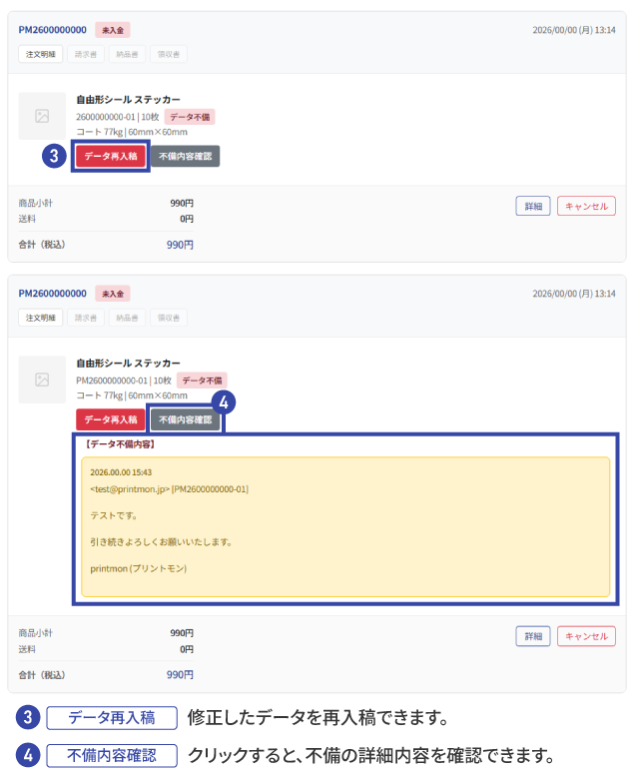The width and height of the screenshot is (634, 779).
Task: Click the 詳細 button of the second order
Action: [533, 636]
